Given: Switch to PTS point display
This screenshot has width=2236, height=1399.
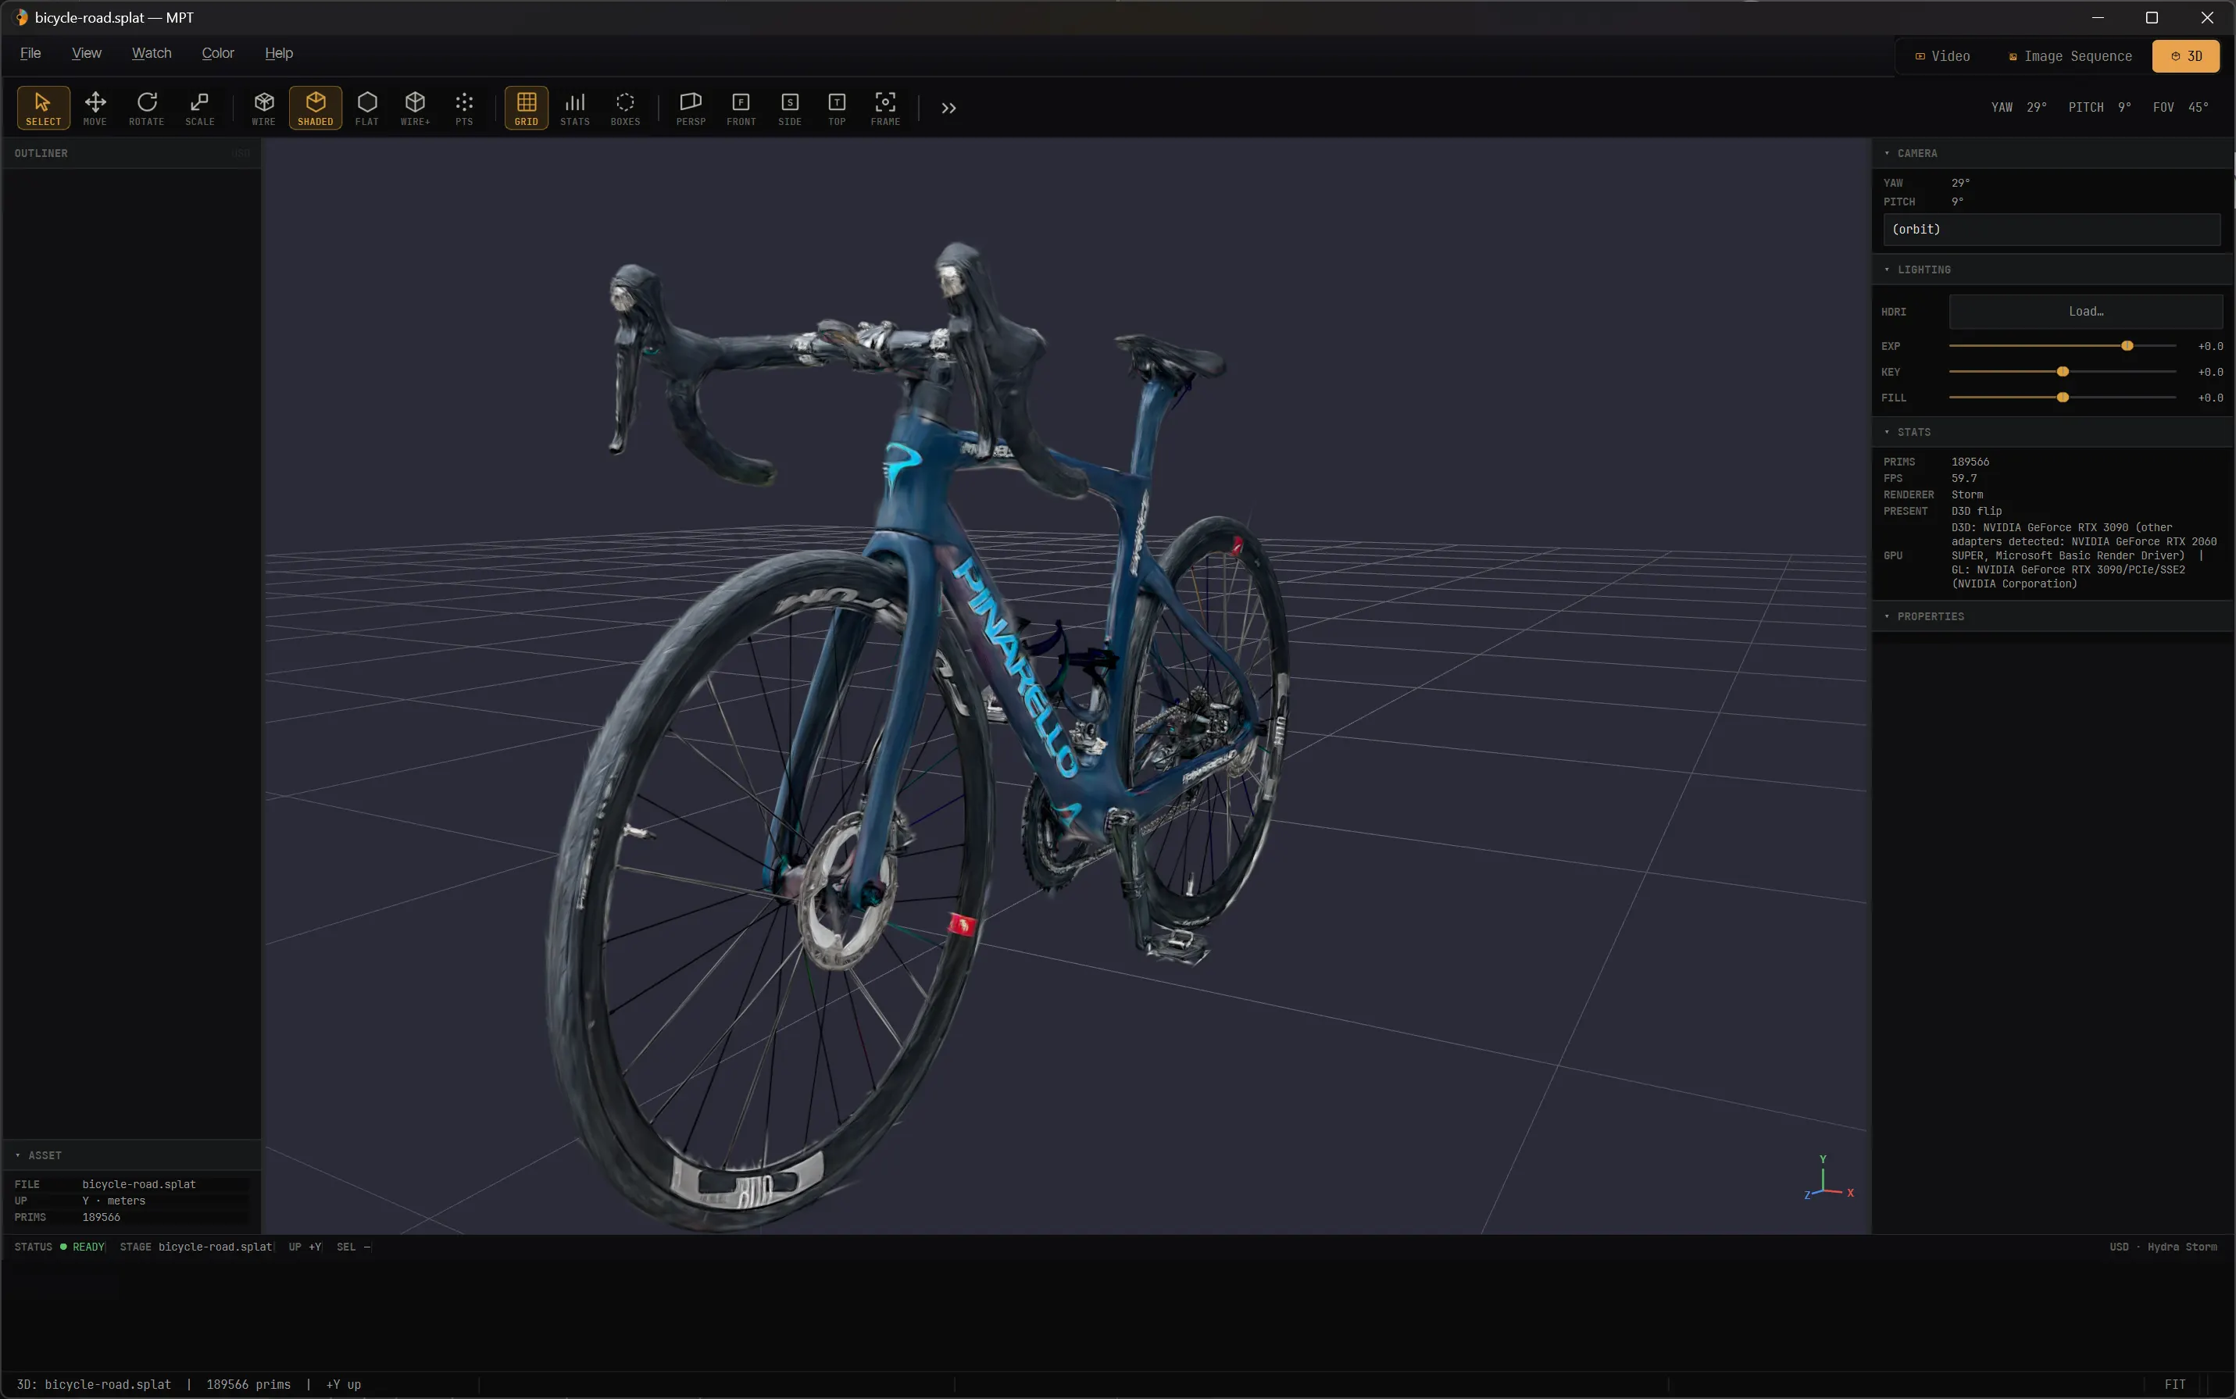Looking at the screenshot, I should pos(463,109).
